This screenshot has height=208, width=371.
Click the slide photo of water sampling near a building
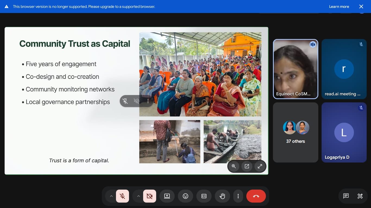point(170,142)
